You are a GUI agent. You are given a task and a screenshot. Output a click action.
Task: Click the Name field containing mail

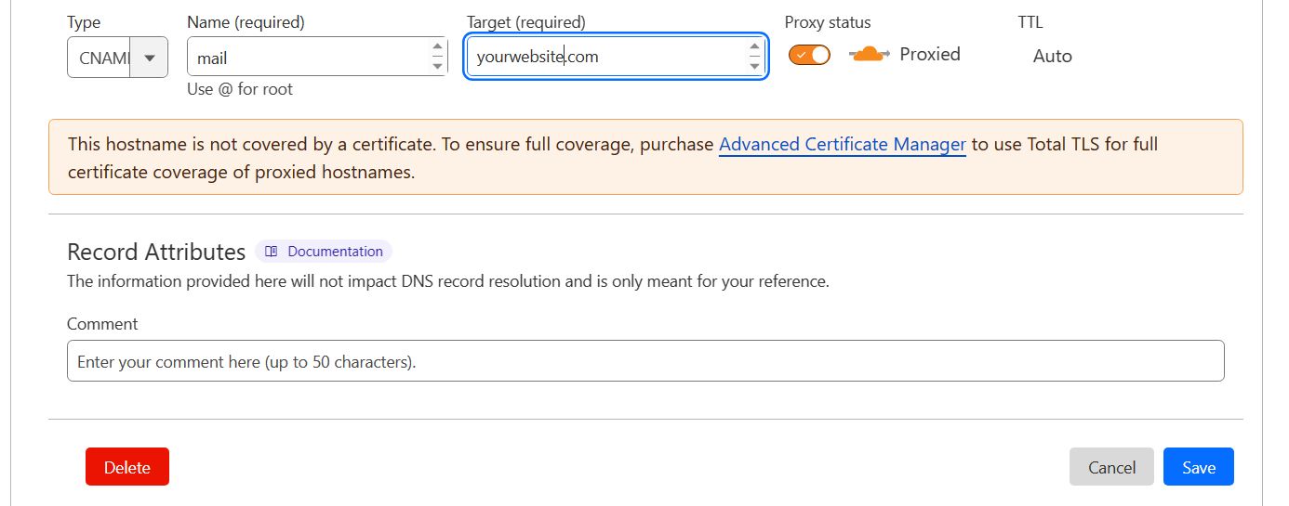point(307,58)
